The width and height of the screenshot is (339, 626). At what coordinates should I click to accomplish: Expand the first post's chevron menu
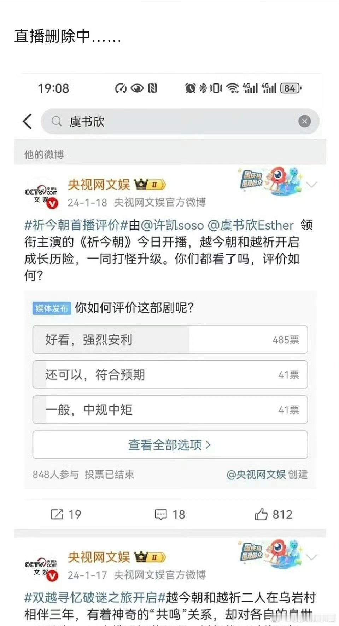tap(312, 184)
